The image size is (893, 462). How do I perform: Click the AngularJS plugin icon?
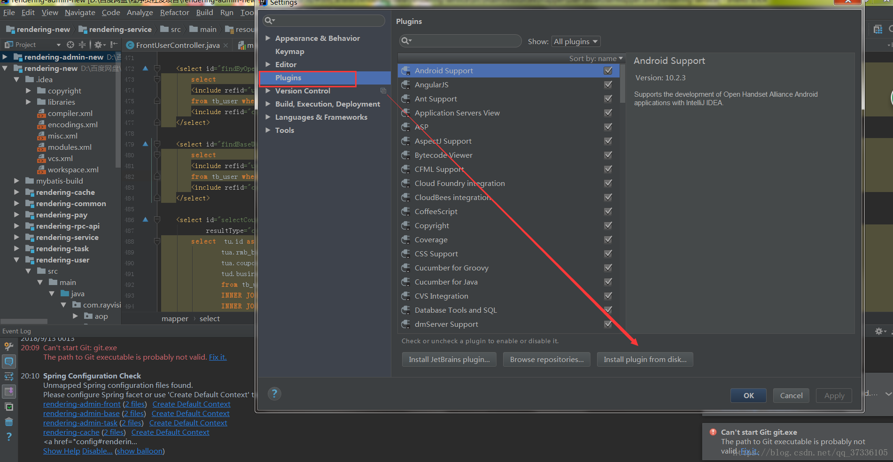[406, 85]
